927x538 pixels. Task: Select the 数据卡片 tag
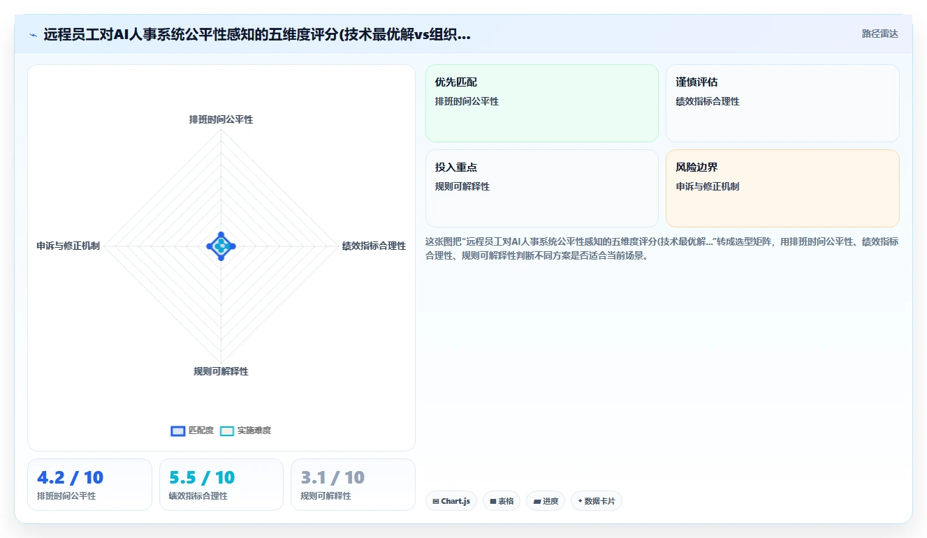(x=597, y=501)
